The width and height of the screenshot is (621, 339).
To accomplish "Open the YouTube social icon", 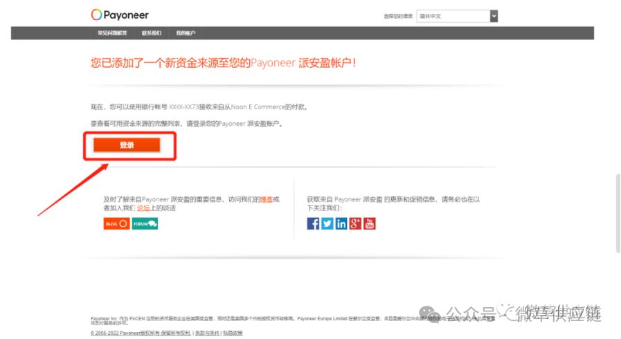I will click(x=370, y=223).
